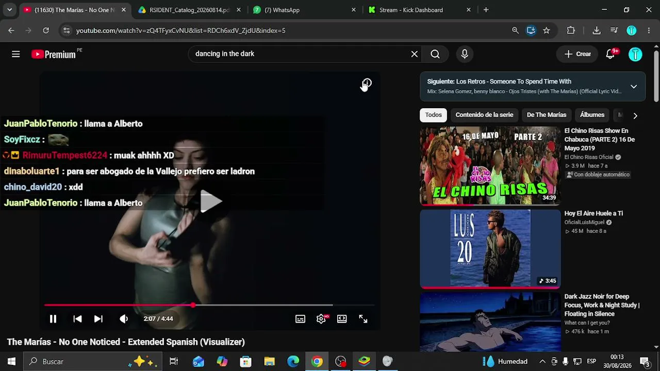The height and width of the screenshot is (371, 660).
Task: Switch player to theater mode
Action: [x=342, y=319]
